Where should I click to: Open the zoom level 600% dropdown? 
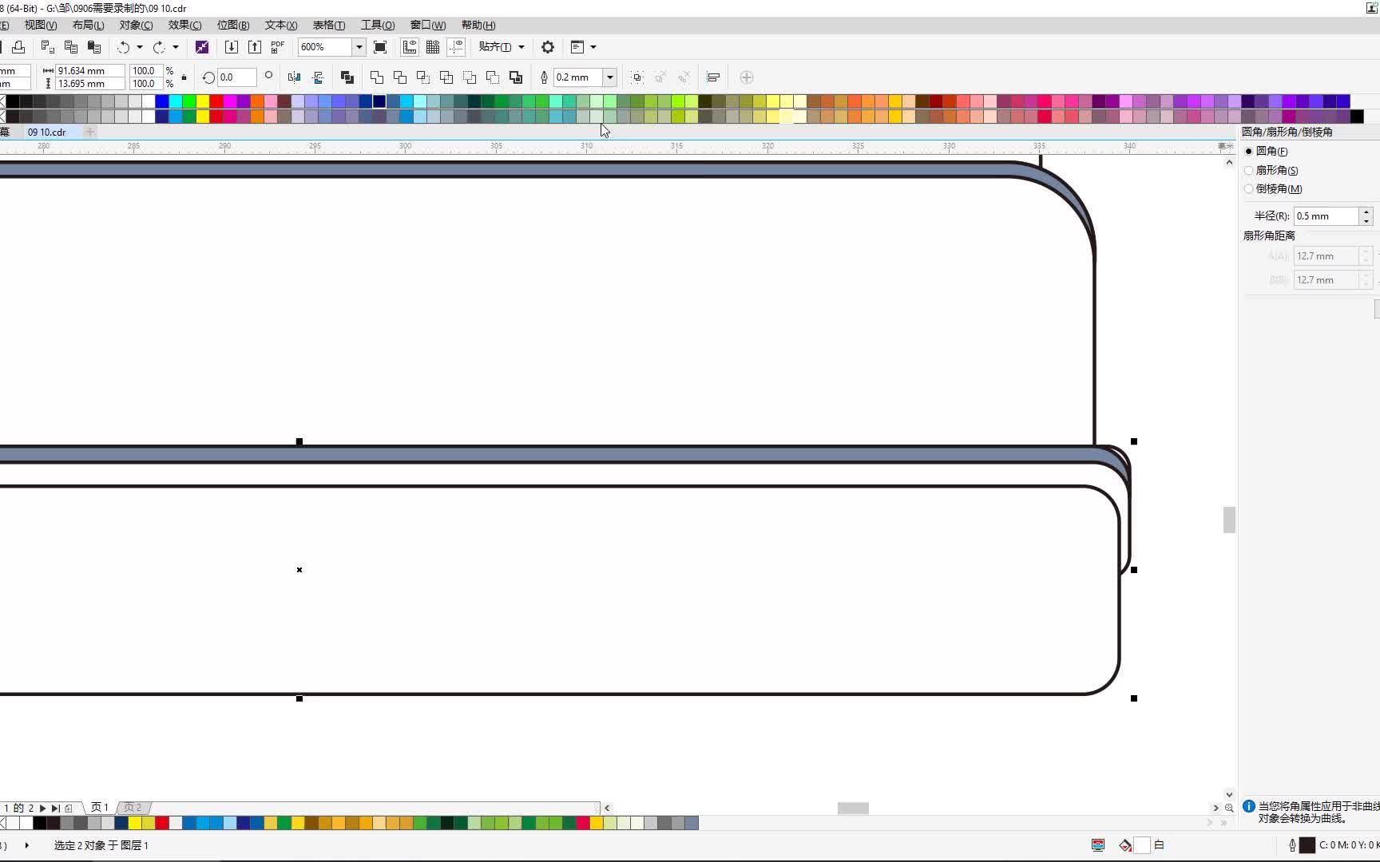coord(359,47)
